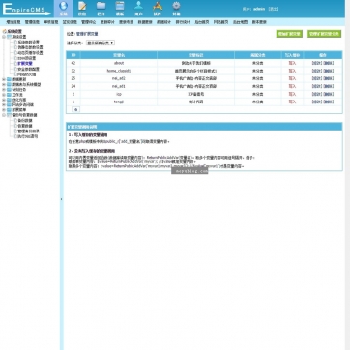This screenshot has height=350, width=350.
Task: Select 管理备份目录 in the tree
Action: (28, 131)
